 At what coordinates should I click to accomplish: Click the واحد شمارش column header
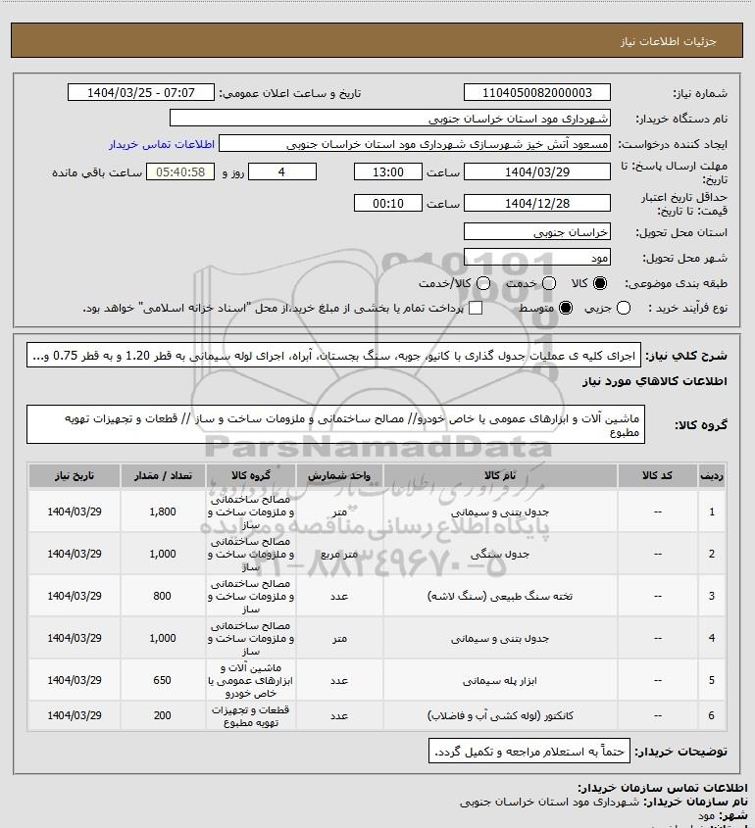pos(339,476)
